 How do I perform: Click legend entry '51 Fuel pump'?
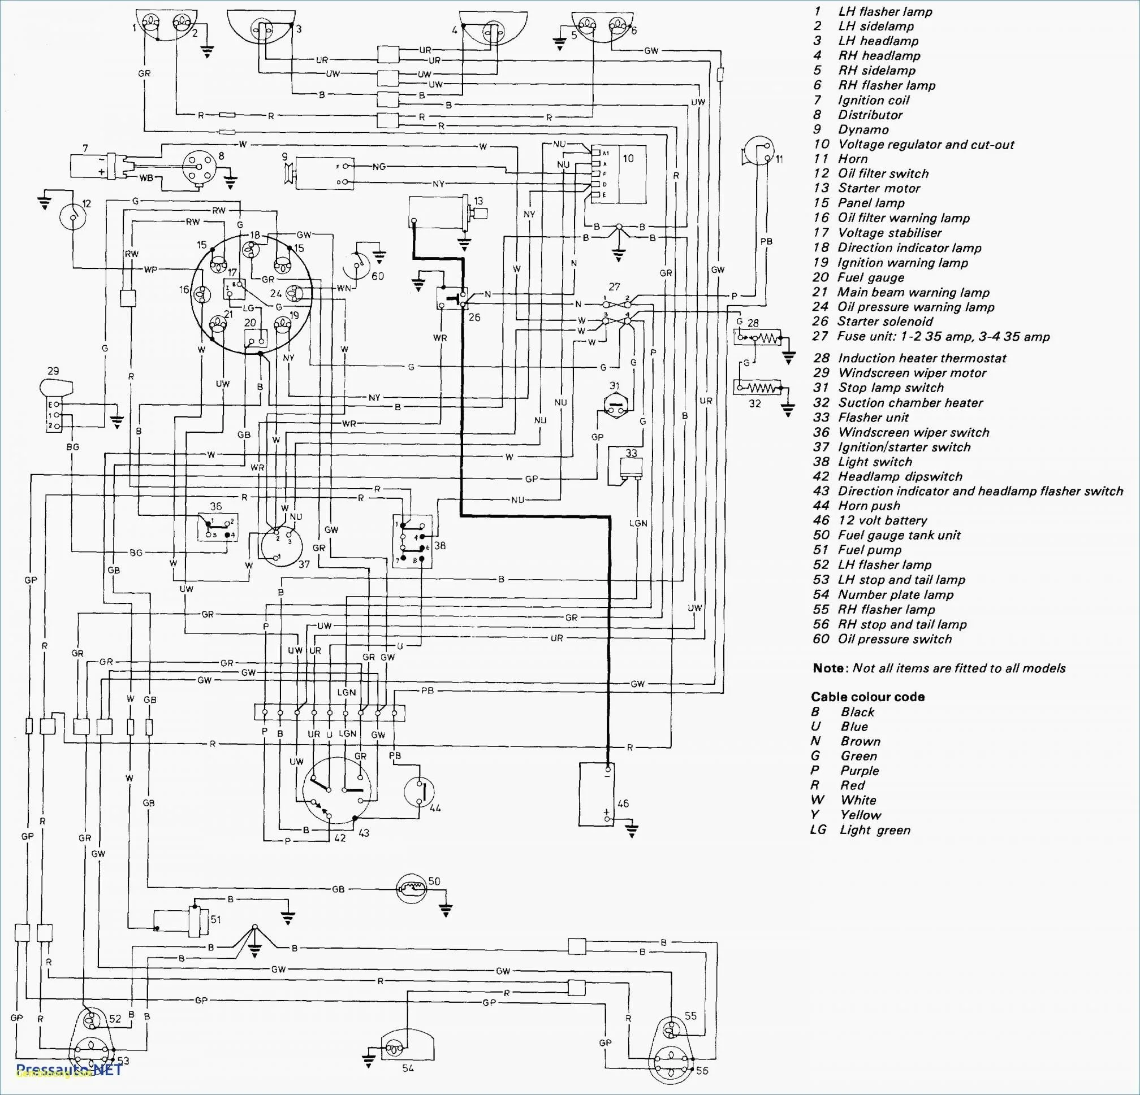coord(857,550)
